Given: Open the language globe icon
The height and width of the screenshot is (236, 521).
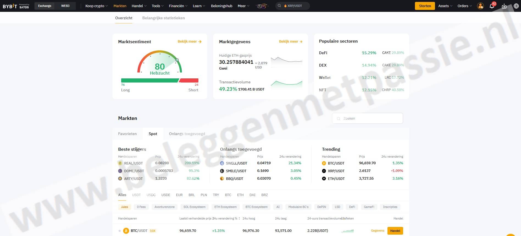Looking at the screenshot, I should (x=516, y=6).
